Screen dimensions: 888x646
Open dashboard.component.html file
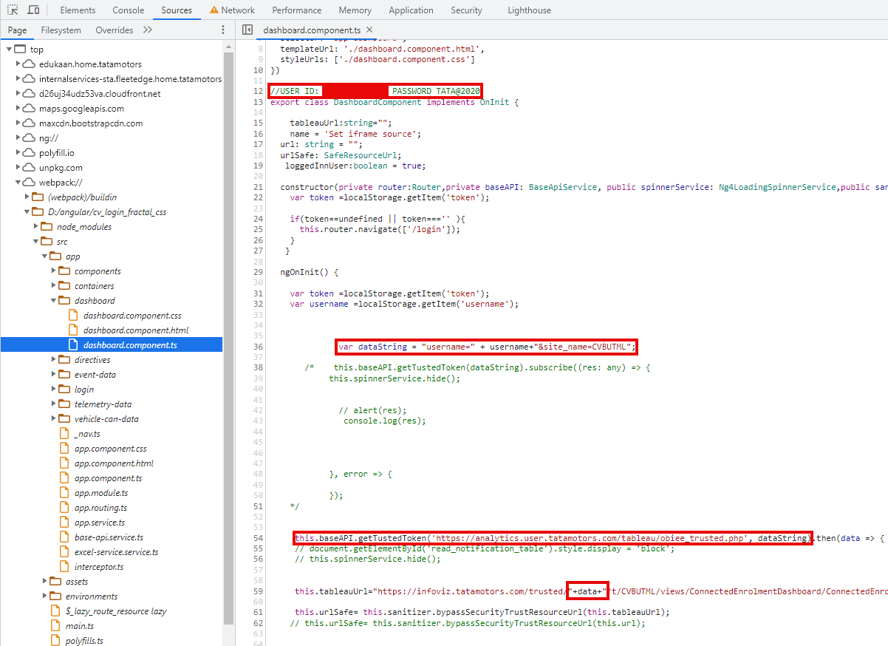[135, 330]
